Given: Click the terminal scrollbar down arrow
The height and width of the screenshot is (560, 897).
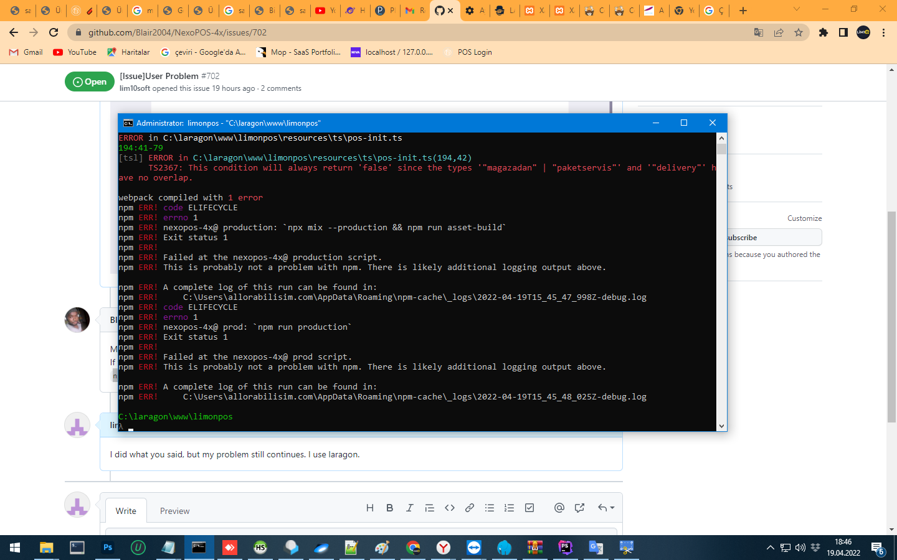Looking at the screenshot, I should (x=721, y=426).
